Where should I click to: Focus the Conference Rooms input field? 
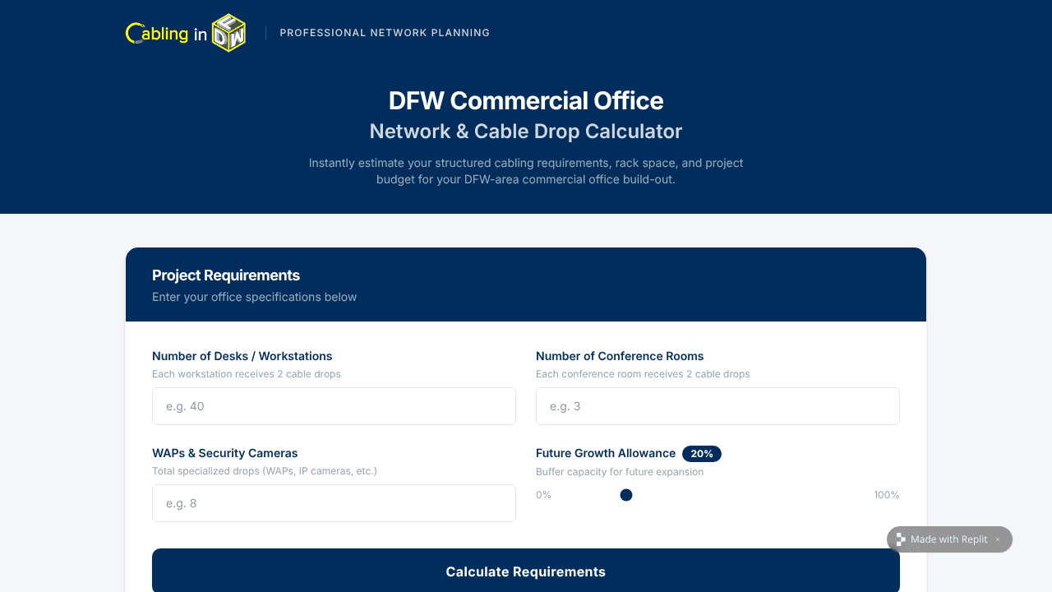[x=717, y=406]
